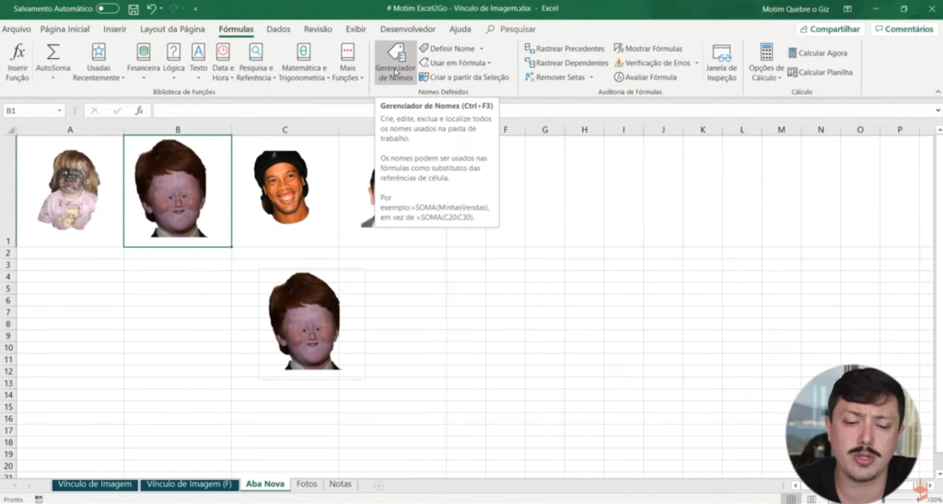The height and width of the screenshot is (504, 943).
Task: Click Remover Setas button
Action: tap(555, 77)
